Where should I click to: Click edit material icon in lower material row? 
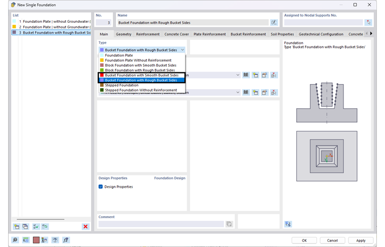coord(264,93)
